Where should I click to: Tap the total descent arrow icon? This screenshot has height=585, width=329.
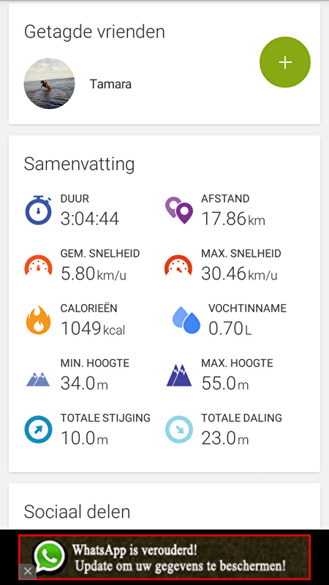coord(179,430)
